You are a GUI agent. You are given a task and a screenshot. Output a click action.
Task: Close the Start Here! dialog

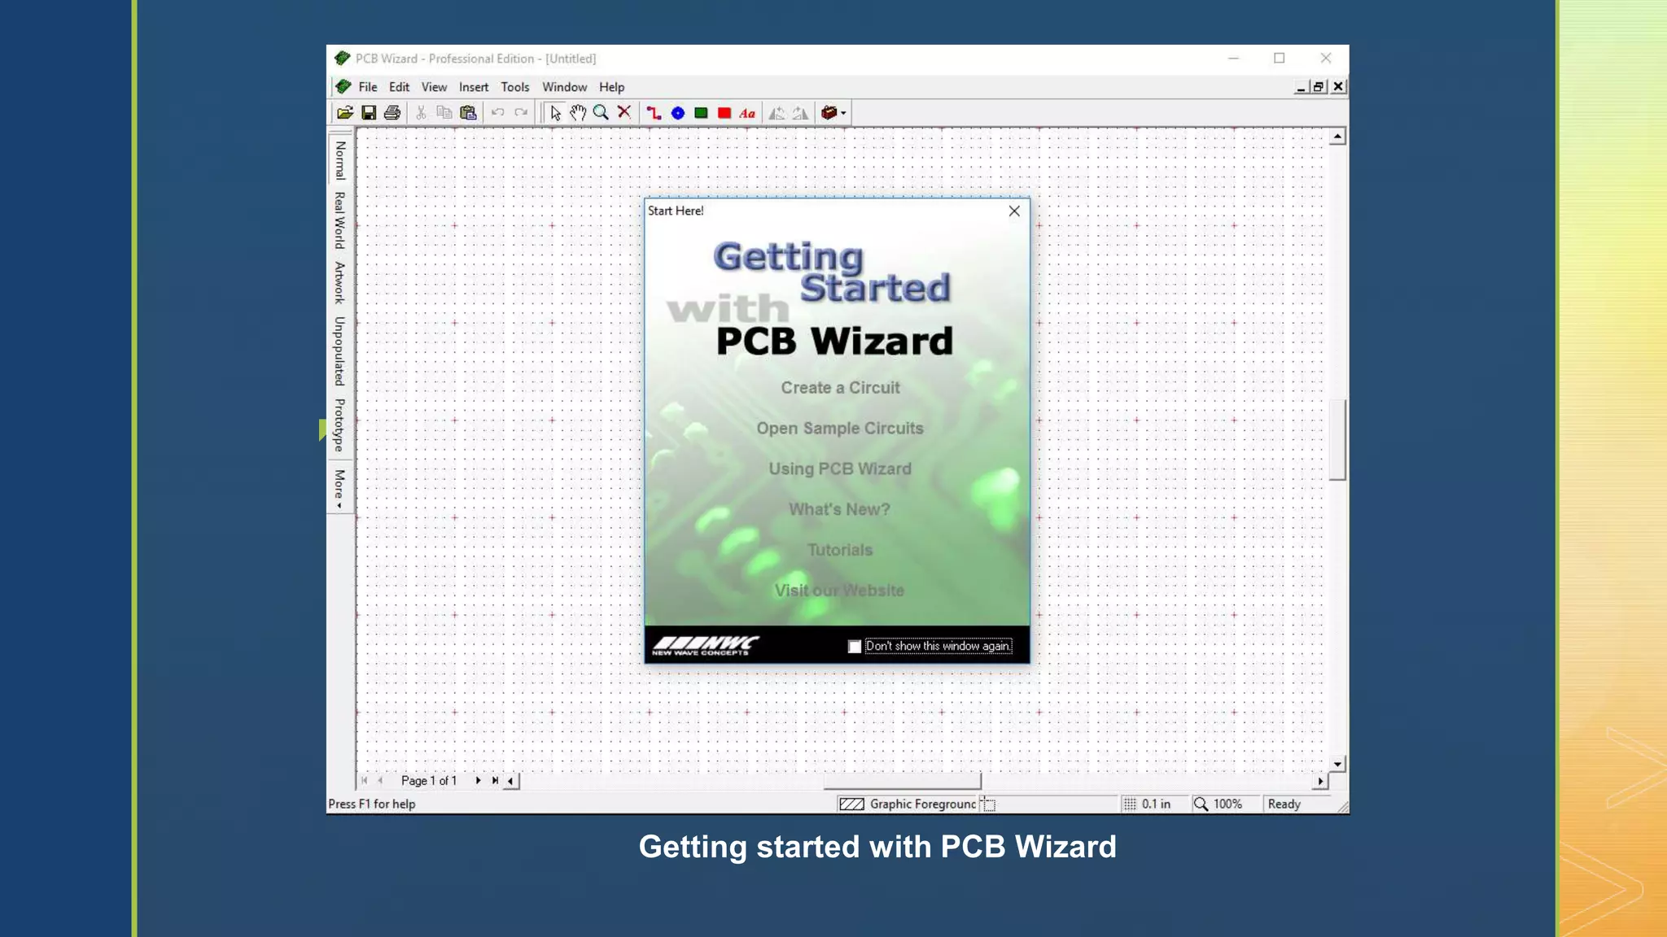point(1014,211)
